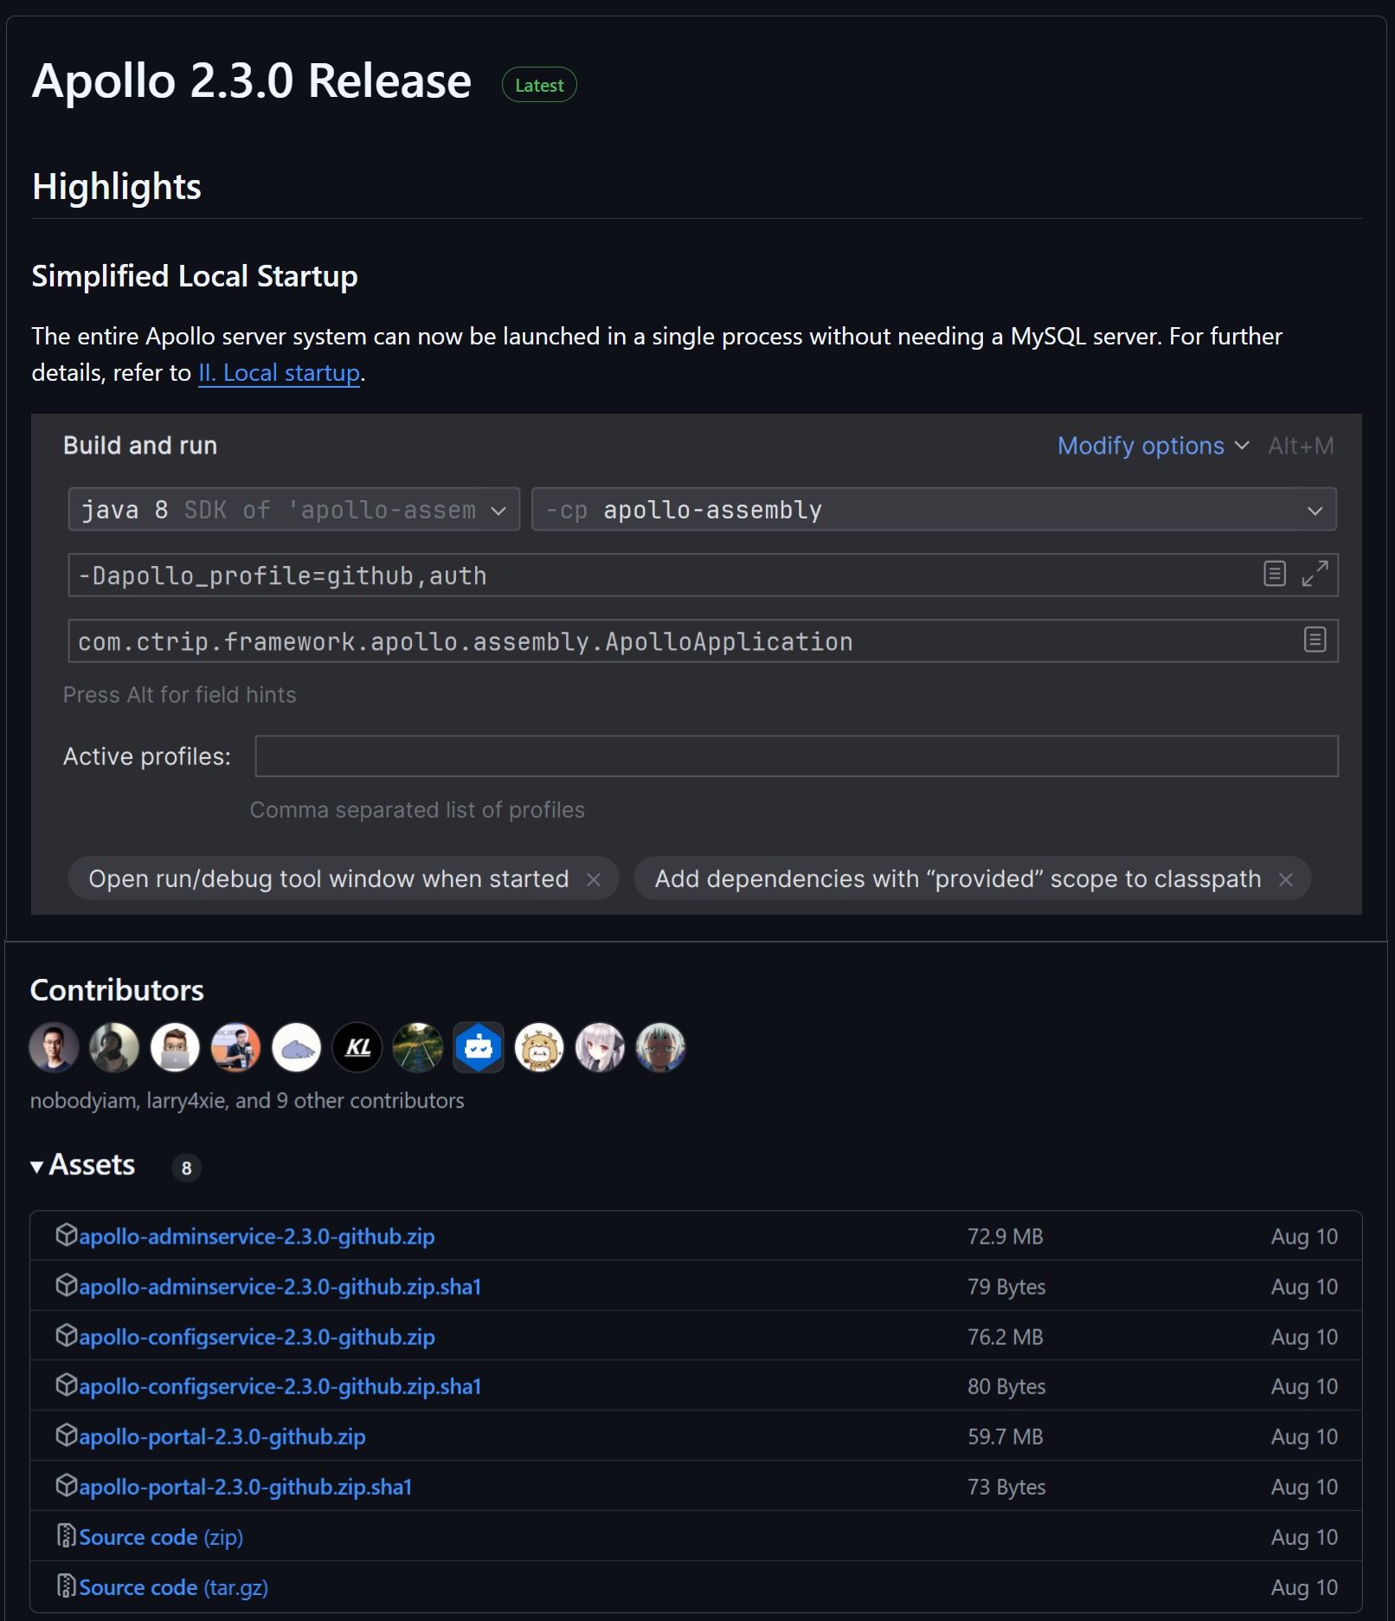The height and width of the screenshot is (1621, 1395).
Task: Collapse the Assets section triangle
Action: [37, 1167]
